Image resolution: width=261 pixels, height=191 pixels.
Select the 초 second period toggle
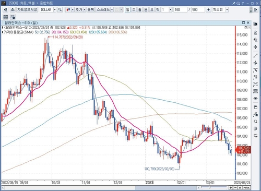point(152,9)
